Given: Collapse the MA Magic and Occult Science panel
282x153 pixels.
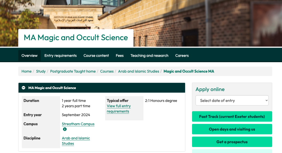Looking at the screenshot, I should [x=23, y=88].
